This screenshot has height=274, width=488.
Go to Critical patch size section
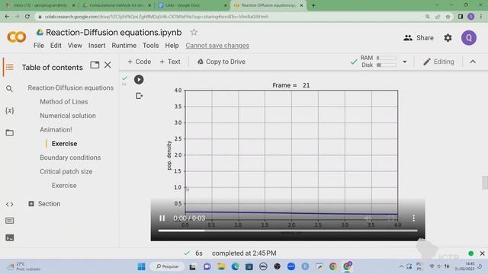(x=66, y=171)
